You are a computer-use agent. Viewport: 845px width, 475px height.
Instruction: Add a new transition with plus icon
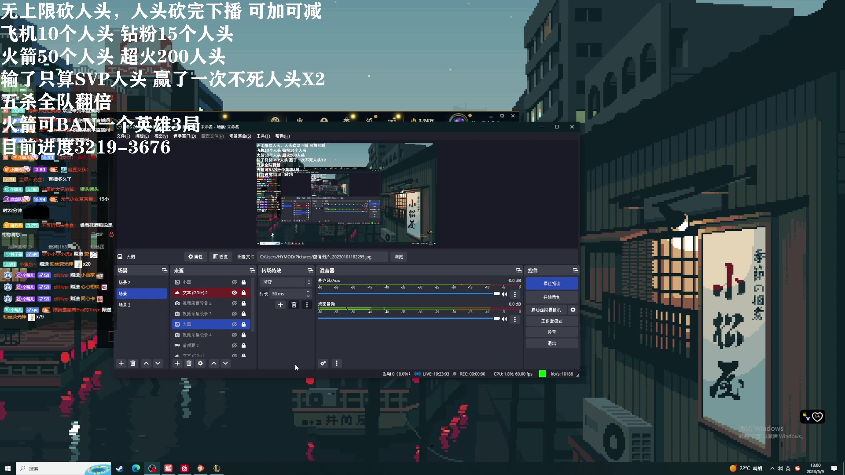pyautogui.click(x=280, y=305)
